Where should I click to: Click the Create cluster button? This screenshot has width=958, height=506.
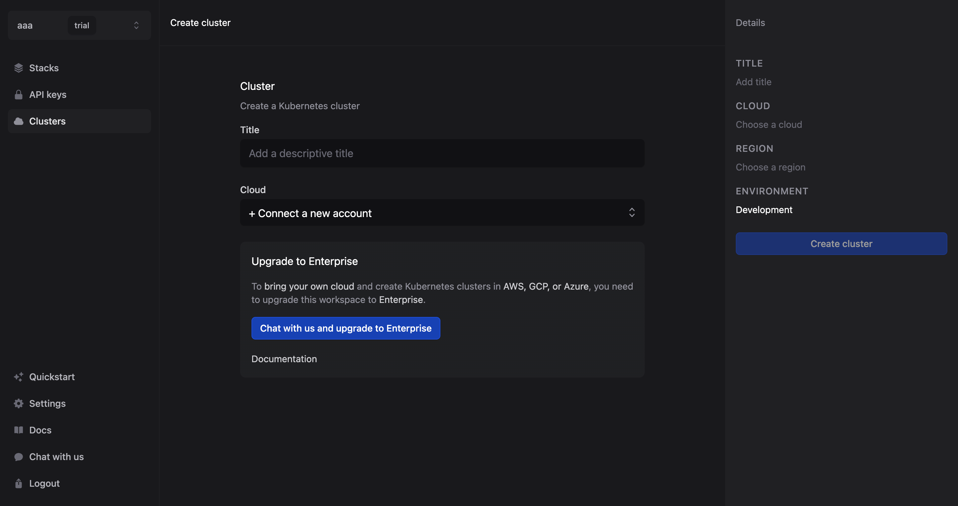point(841,244)
